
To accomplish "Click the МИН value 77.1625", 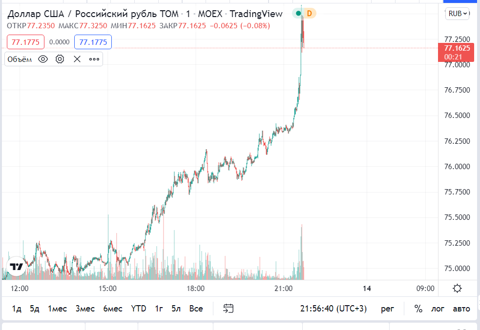I will (x=142, y=26).
